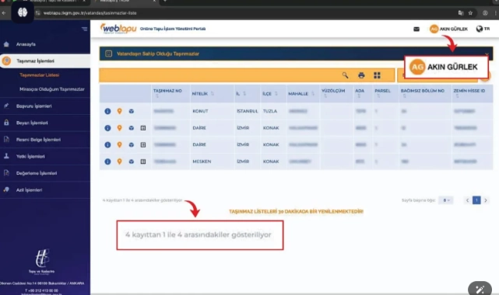Click the MESKEN cell
The height and width of the screenshot is (295, 499).
[202, 161]
